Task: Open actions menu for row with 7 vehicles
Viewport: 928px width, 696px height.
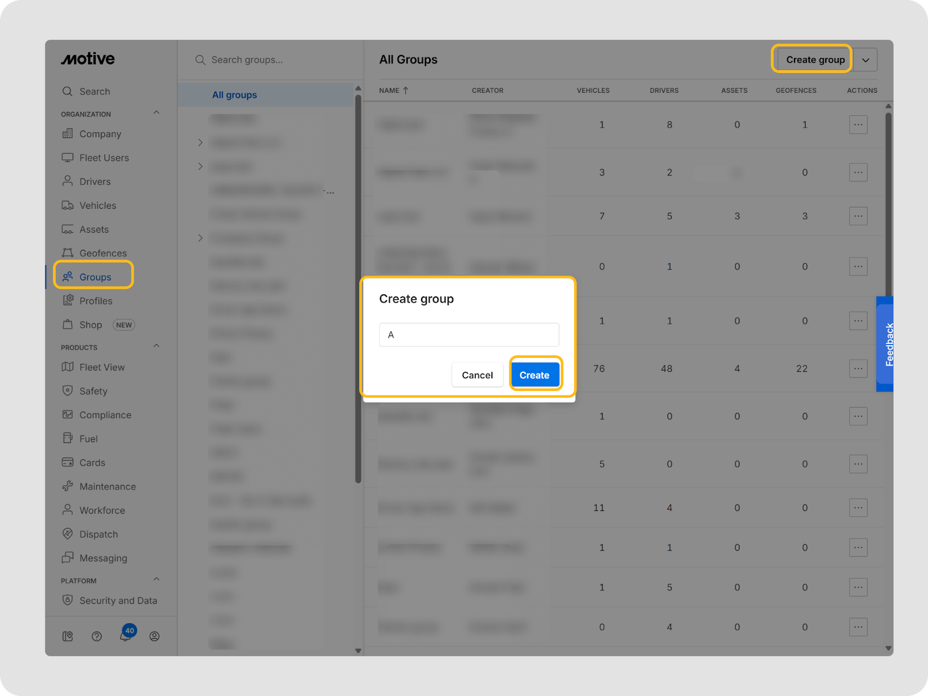Action: click(858, 216)
